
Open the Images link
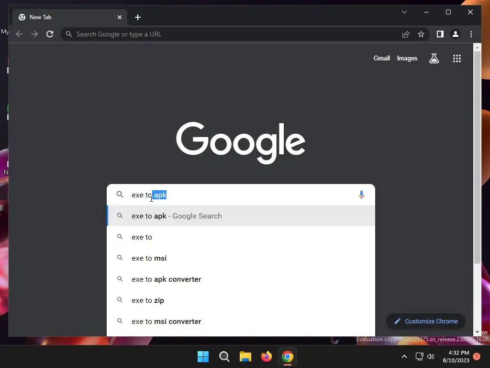[x=407, y=58]
